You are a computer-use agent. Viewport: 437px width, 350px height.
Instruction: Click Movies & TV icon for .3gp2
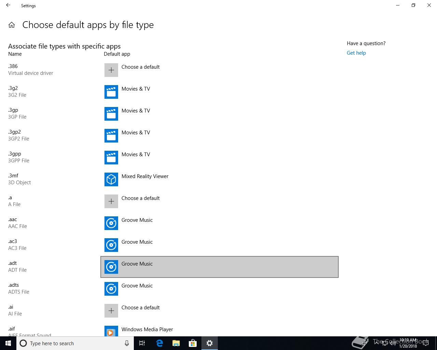point(111,136)
